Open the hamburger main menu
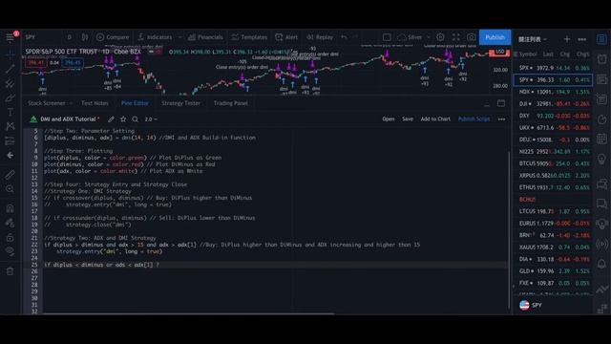The width and height of the screenshot is (611, 344). pos(10,37)
